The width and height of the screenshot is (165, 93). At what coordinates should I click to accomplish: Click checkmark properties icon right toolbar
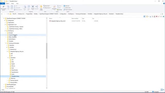pos(159,17)
